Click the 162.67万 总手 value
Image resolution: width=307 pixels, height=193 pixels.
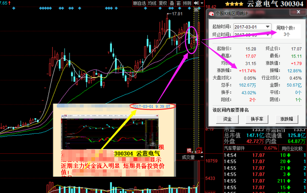pos(248,85)
